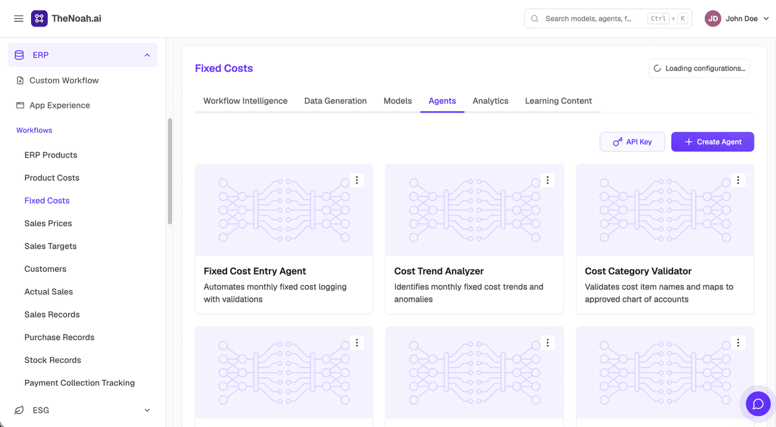Click the Custom Workflow document icon
The height and width of the screenshot is (427, 776).
[x=20, y=81]
